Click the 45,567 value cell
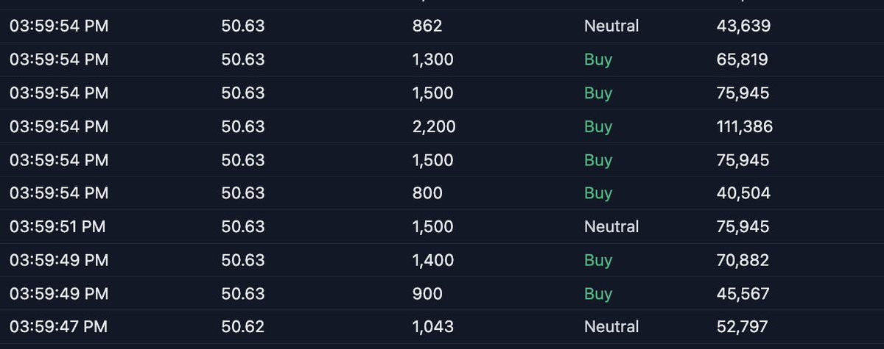This screenshot has width=884, height=349. tap(743, 293)
